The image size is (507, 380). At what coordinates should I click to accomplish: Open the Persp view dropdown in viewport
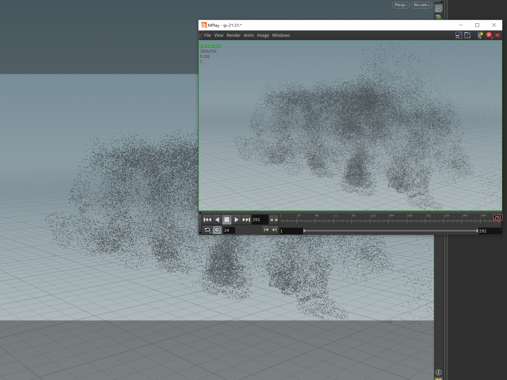pos(401,5)
